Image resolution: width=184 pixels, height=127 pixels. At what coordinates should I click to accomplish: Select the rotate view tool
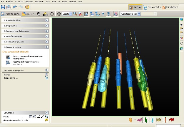pyautogui.click(x=52, y=14)
